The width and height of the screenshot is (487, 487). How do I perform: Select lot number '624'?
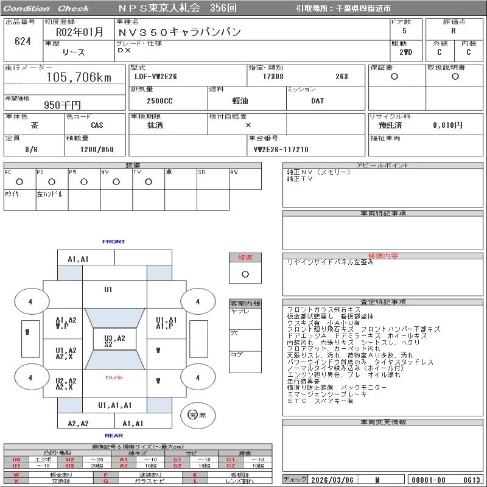[23, 41]
